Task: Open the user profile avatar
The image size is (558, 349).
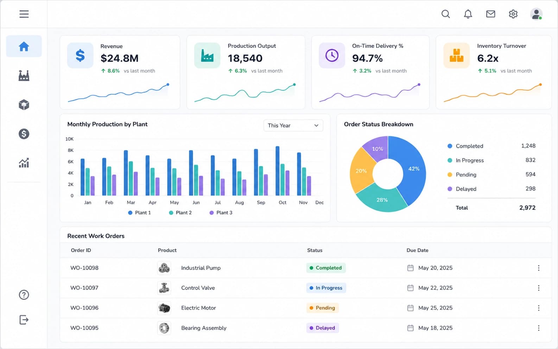Action: tap(536, 14)
